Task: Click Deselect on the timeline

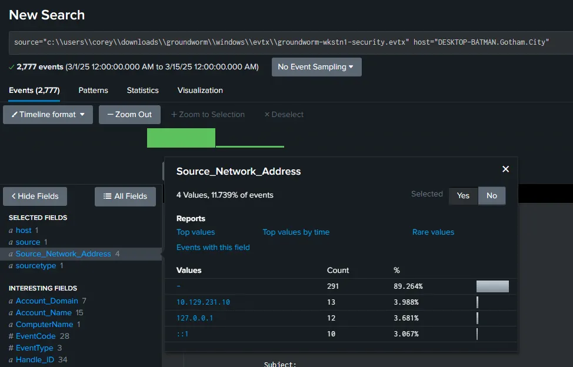Action: point(284,115)
